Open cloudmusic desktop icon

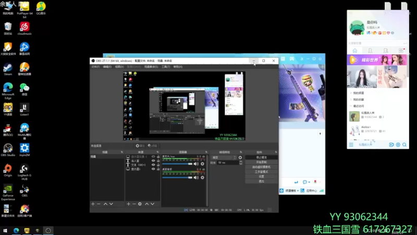click(x=24, y=29)
